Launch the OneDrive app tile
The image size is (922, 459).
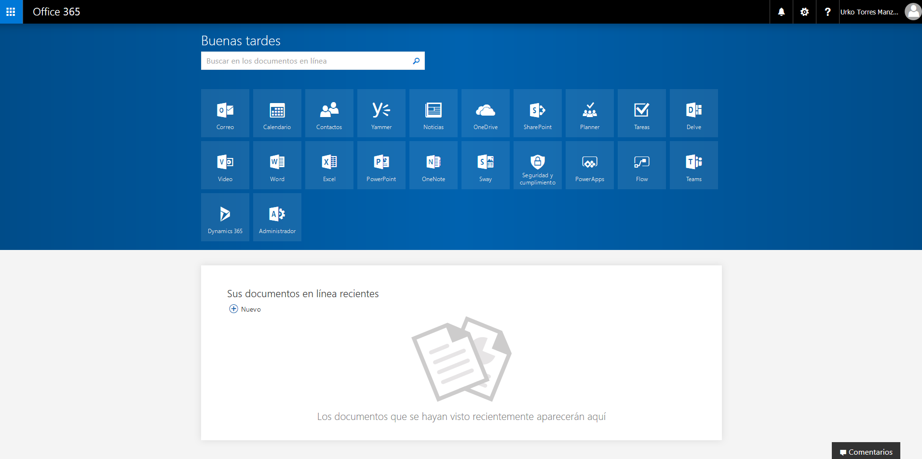tap(486, 113)
